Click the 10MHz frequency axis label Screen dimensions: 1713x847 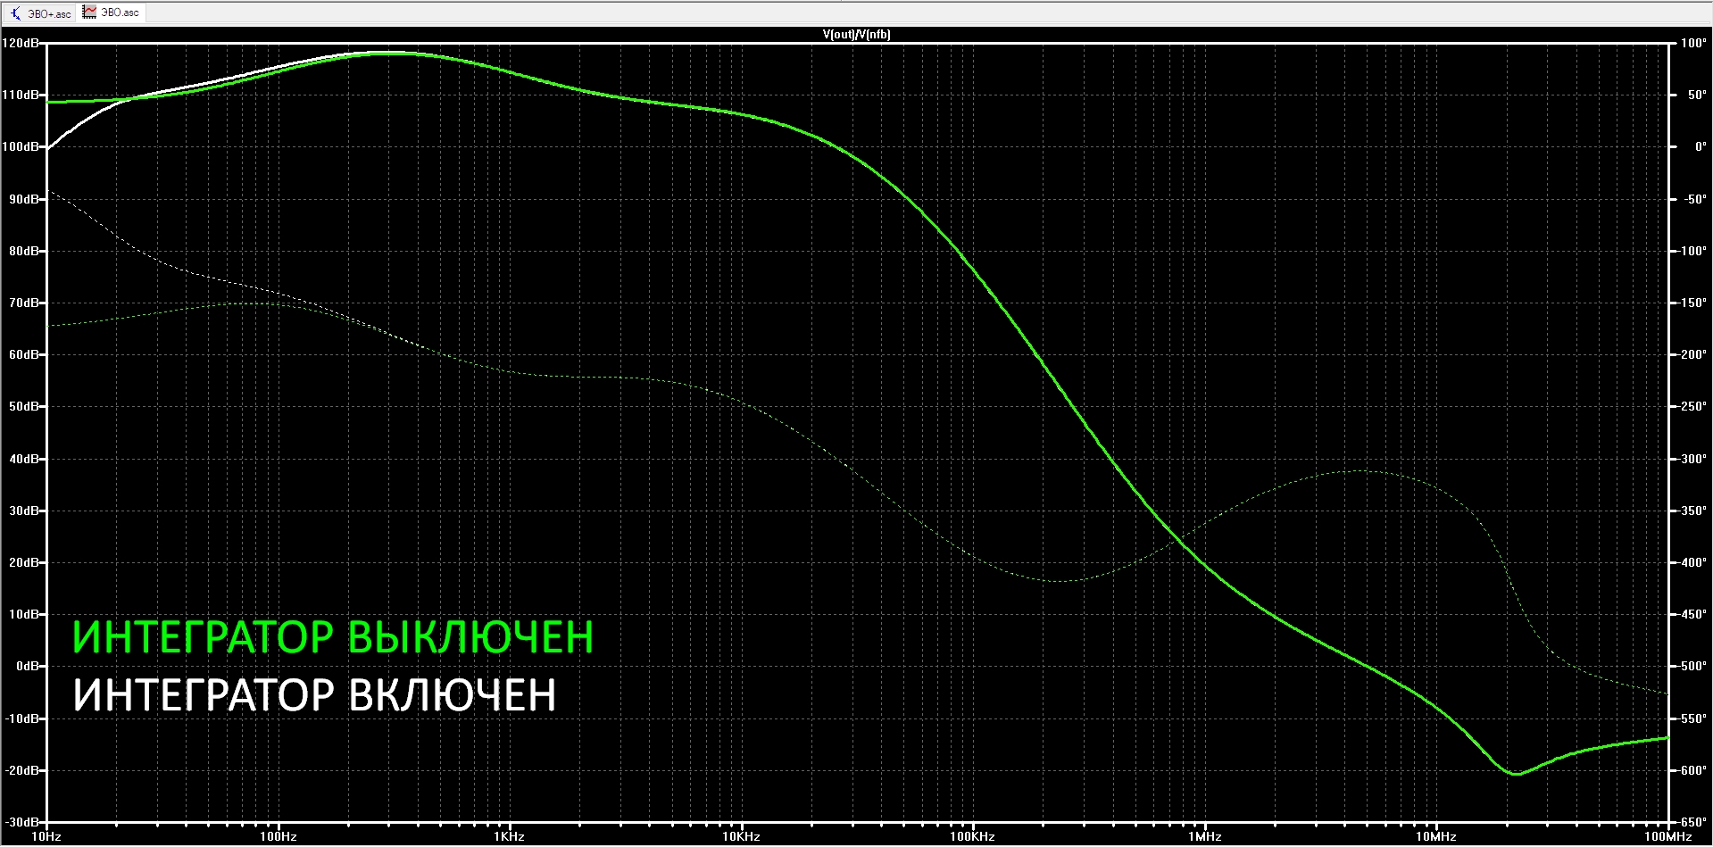1436,837
